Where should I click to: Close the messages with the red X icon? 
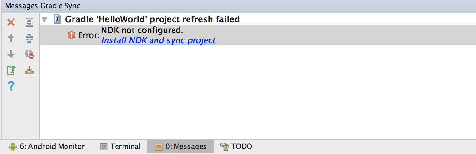(11, 22)
